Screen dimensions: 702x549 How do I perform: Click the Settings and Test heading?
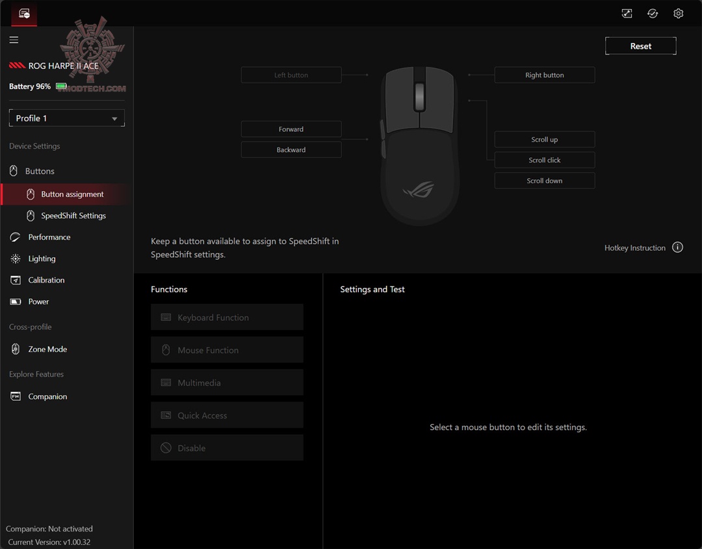point(372,290)
